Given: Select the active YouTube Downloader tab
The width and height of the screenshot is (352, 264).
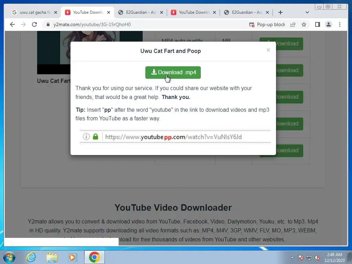Looking at the screenshot, I should click(88, 12).
